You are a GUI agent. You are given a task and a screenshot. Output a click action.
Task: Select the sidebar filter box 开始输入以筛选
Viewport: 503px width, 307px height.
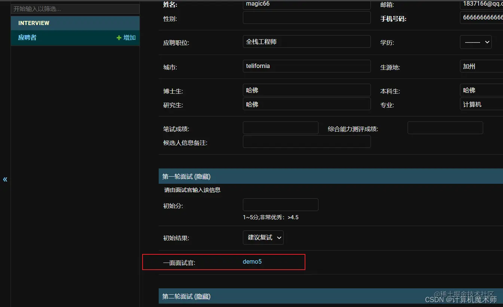[75, 9]
